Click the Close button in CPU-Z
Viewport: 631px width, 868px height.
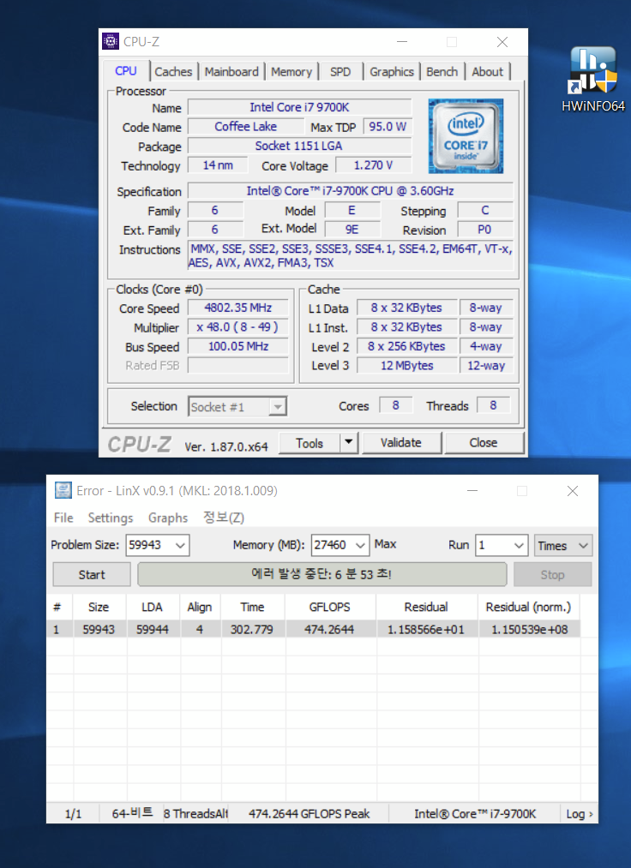coord(484,442)
